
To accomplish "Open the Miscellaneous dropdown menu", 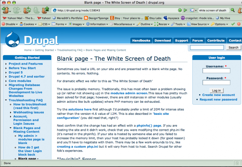I will (122, 24).
